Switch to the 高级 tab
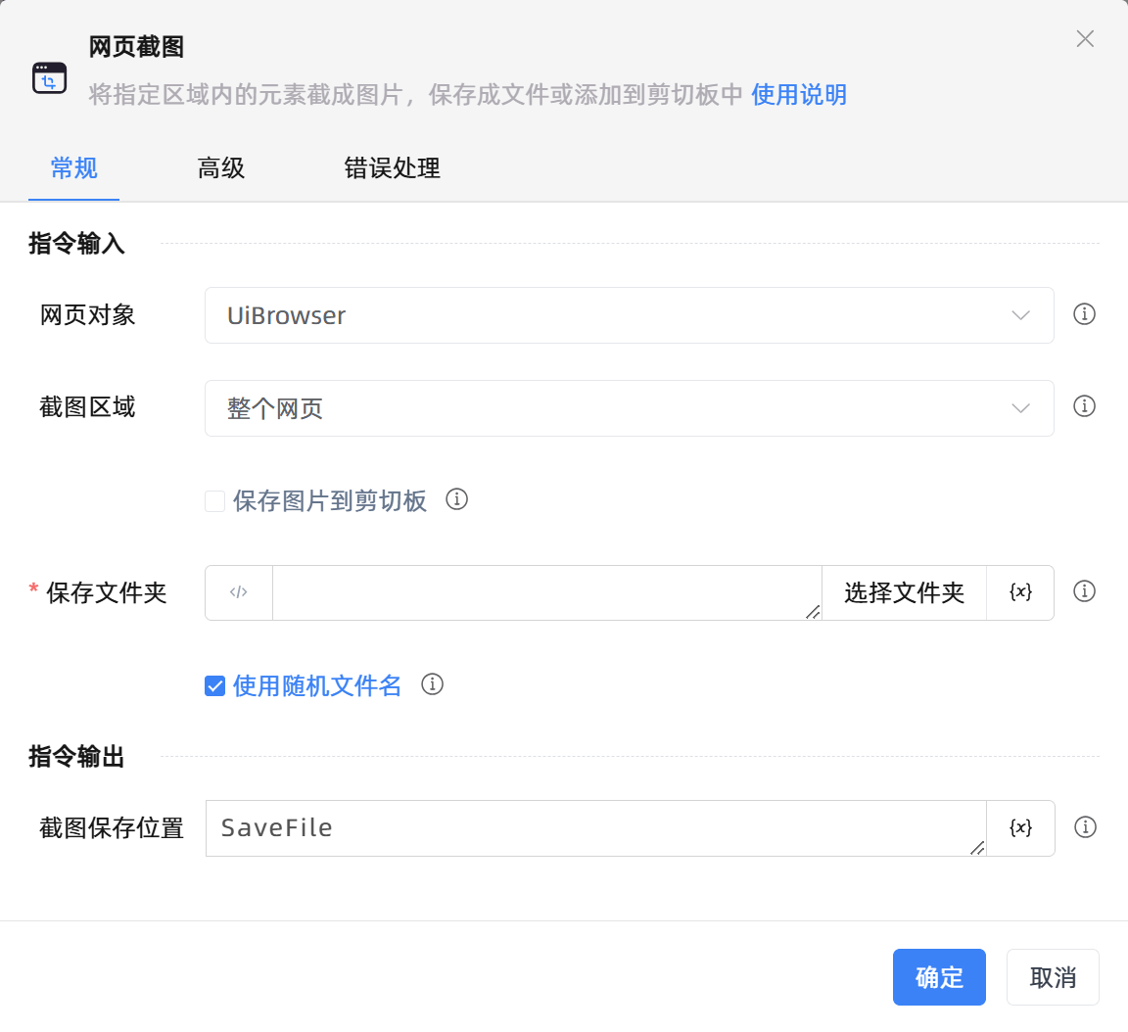The image size is (1128, 1032). pyautogui.click(x=220, y=168)
